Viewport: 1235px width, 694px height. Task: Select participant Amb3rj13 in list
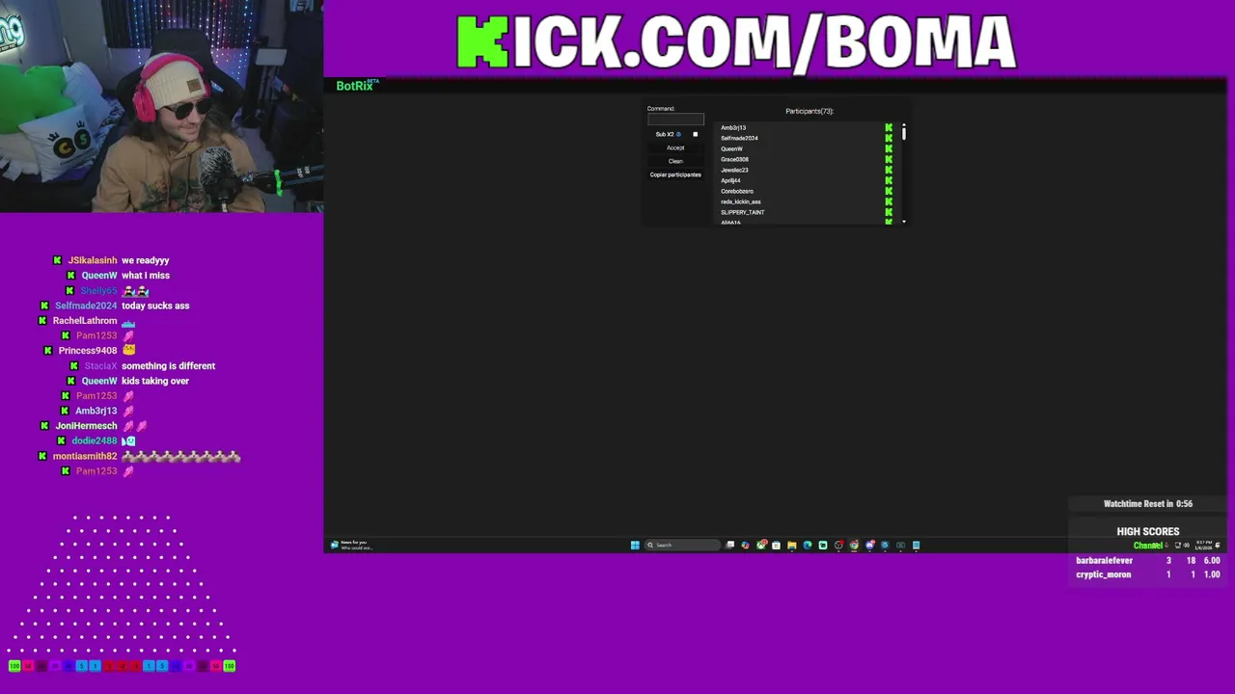733,127
